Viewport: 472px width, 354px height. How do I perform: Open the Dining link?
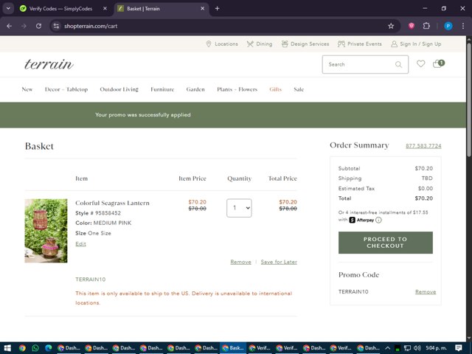click(260, 44)
